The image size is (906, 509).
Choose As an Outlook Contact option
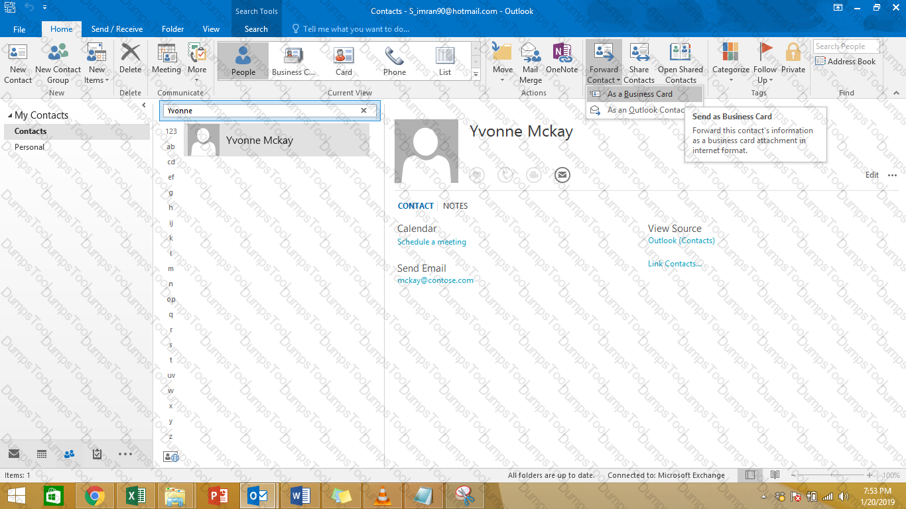(636, 110)
